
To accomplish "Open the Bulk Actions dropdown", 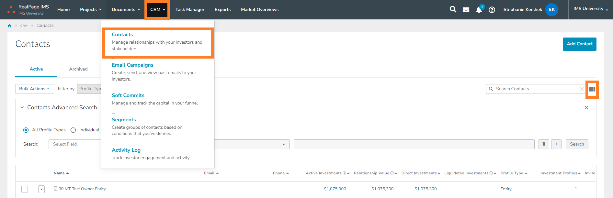I will click(x=34, y=89).
